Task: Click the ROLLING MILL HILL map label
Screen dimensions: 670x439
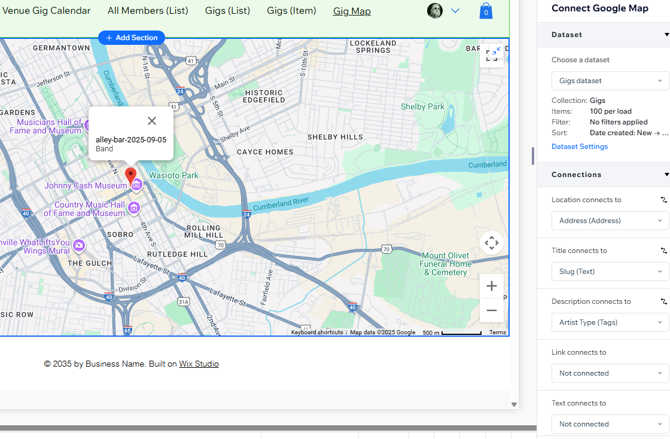Action: [203, 231]
